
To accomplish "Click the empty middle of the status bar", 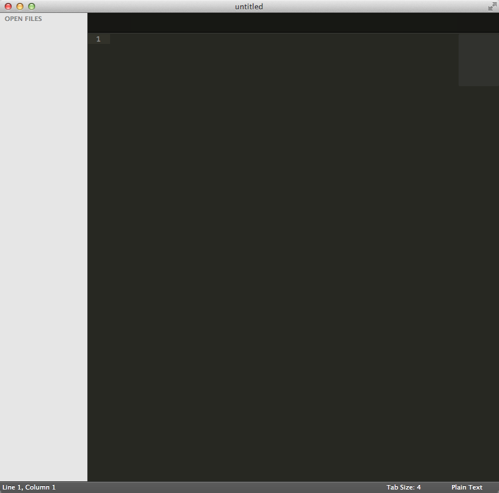I will 223,487.
